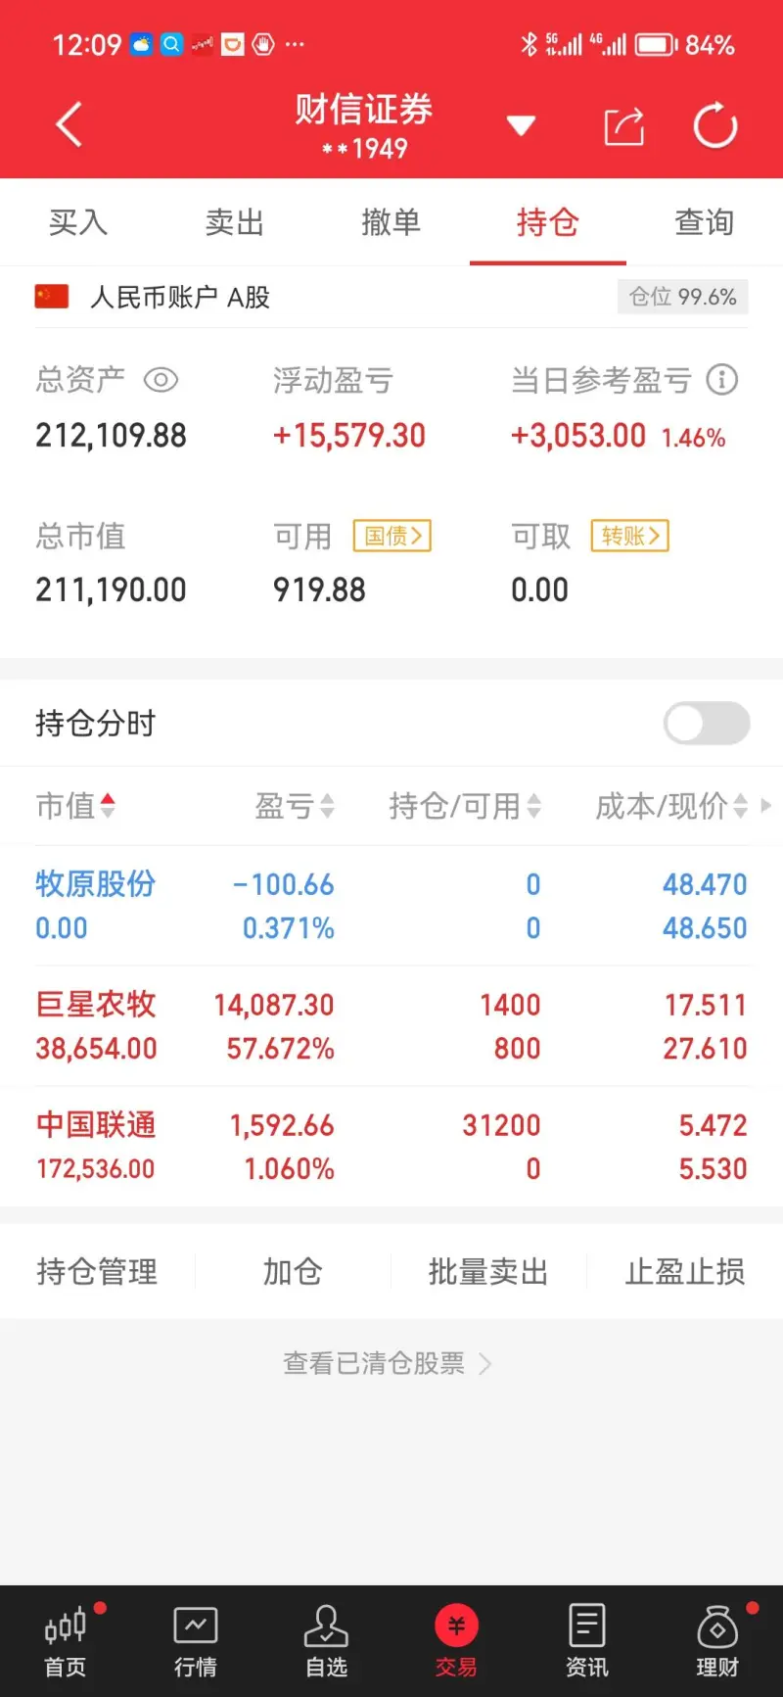The width and height of the screenshot is (783, 1697).
Task: Tap the back arrow icon
Action: pos(69,125)
